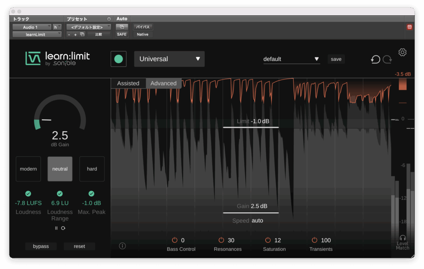Screen dimensions: 424x269
Task: Click the reset button
Action: point(79,246)
